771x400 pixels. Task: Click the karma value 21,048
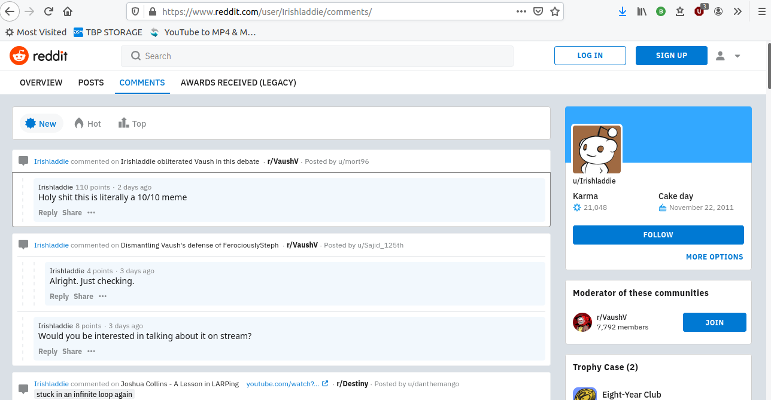(595, 207)
